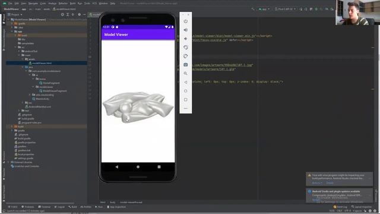Click emulator sidebar home circle icon
Viewport: 380px width, 214px height.
pos(185,91)
